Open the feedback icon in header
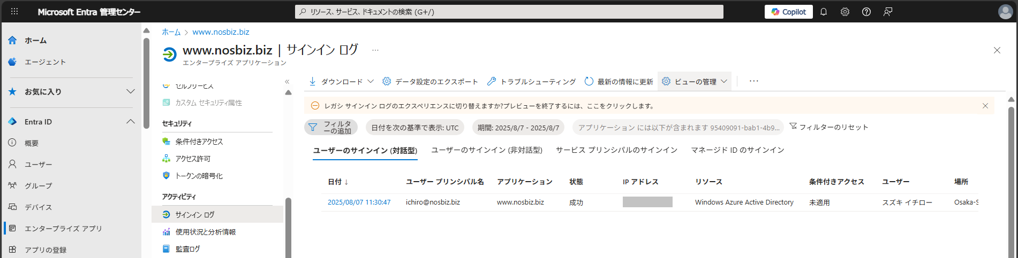Screen dimensions: 1018x258 tap(888, 12)
